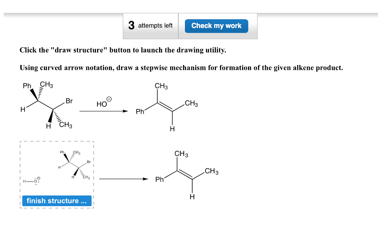Click the bottom CH3 of draft structure
Viewport: 378px width, 225px height.
click(86, 177)
